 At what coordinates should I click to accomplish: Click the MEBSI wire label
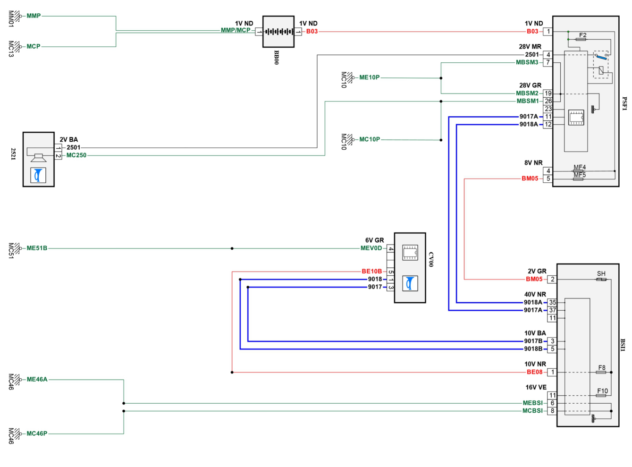(x=532, y=403)
